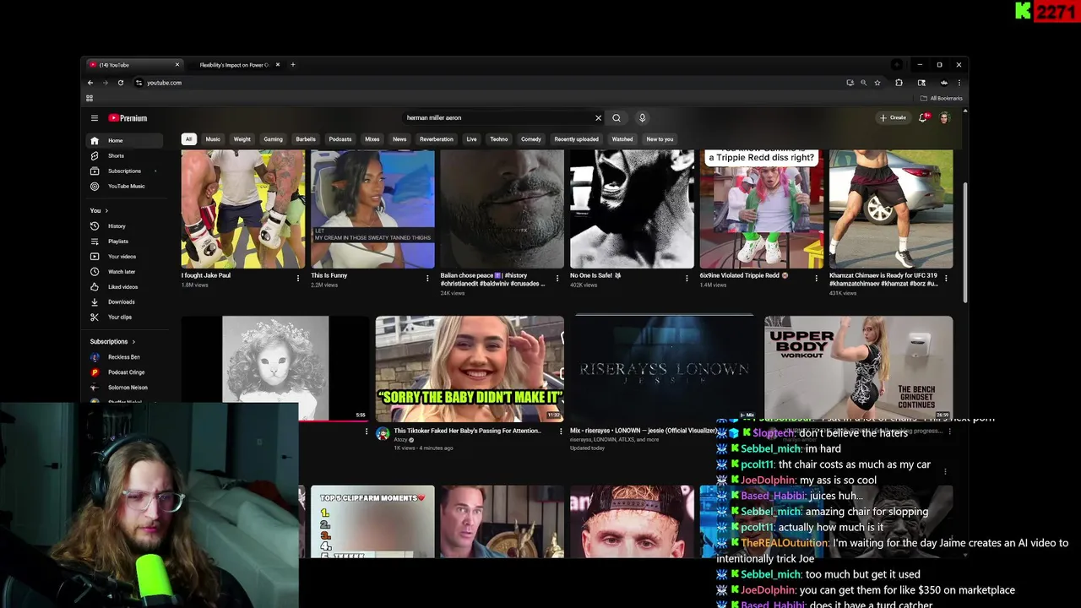1081x608 pixels.
Task: Open the account avatar menu
Action: pyautogui.click(x=944, y=118)
